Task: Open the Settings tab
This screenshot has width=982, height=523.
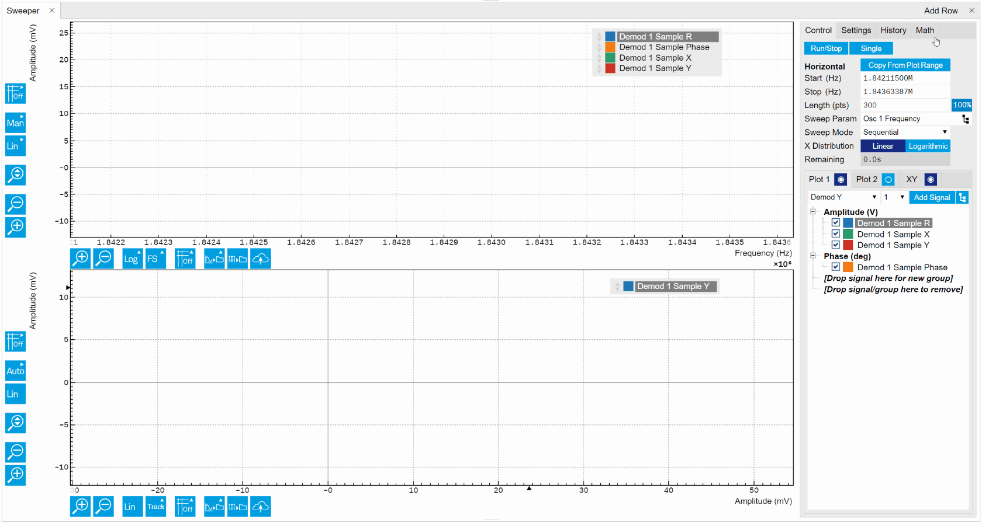Action: pyautogui.click(x=856, y=30)
